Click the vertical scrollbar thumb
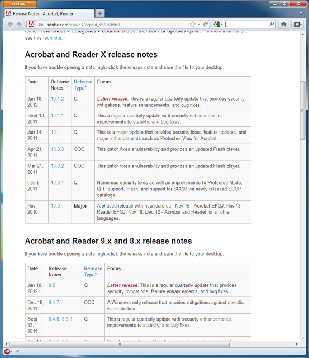This screenshot has height=358, width=309. pos(303,110)
